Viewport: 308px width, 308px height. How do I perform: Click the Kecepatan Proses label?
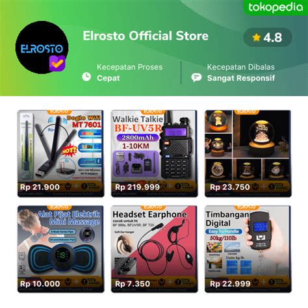[129, 67]
